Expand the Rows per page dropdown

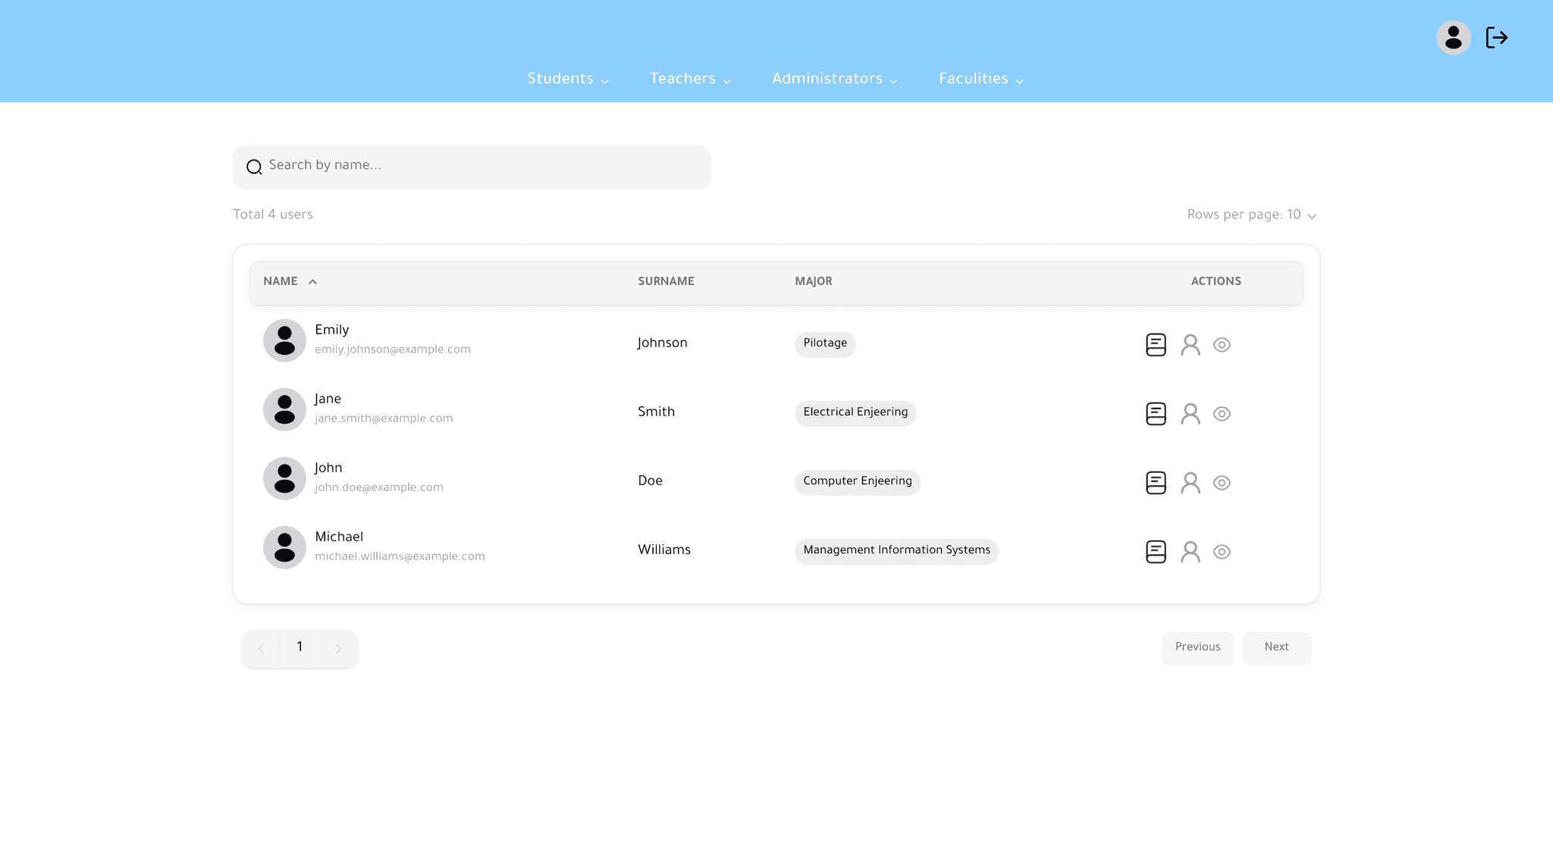point(1251,215)
